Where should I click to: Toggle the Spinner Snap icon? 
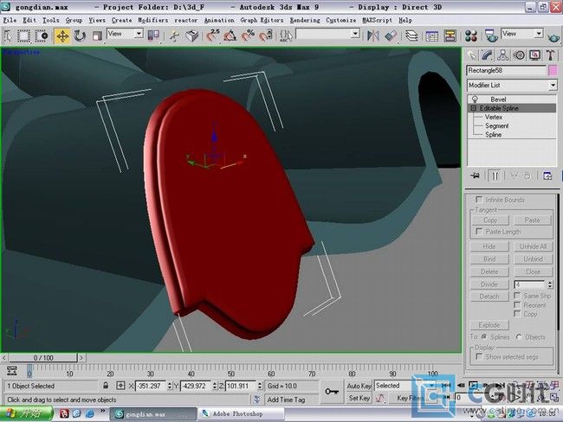266,35
